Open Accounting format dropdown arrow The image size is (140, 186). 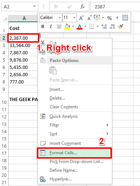pos(103,18)
